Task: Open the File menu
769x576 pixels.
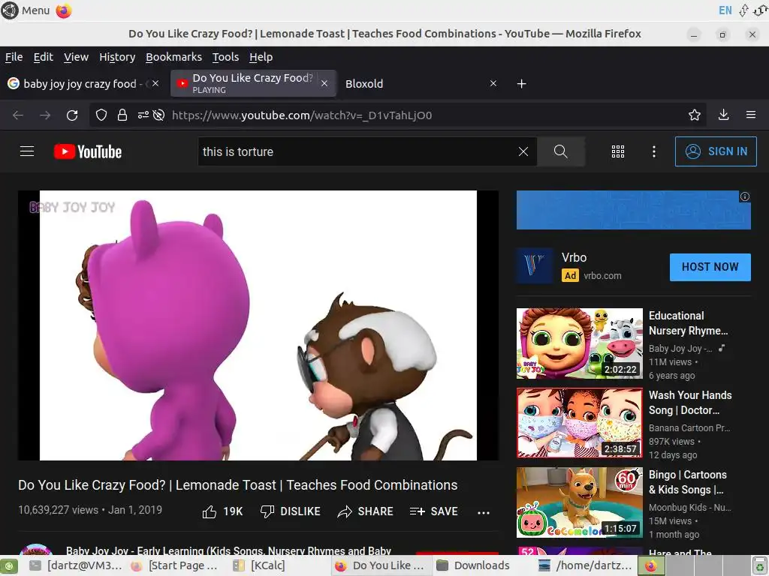Action: point(14,57)
